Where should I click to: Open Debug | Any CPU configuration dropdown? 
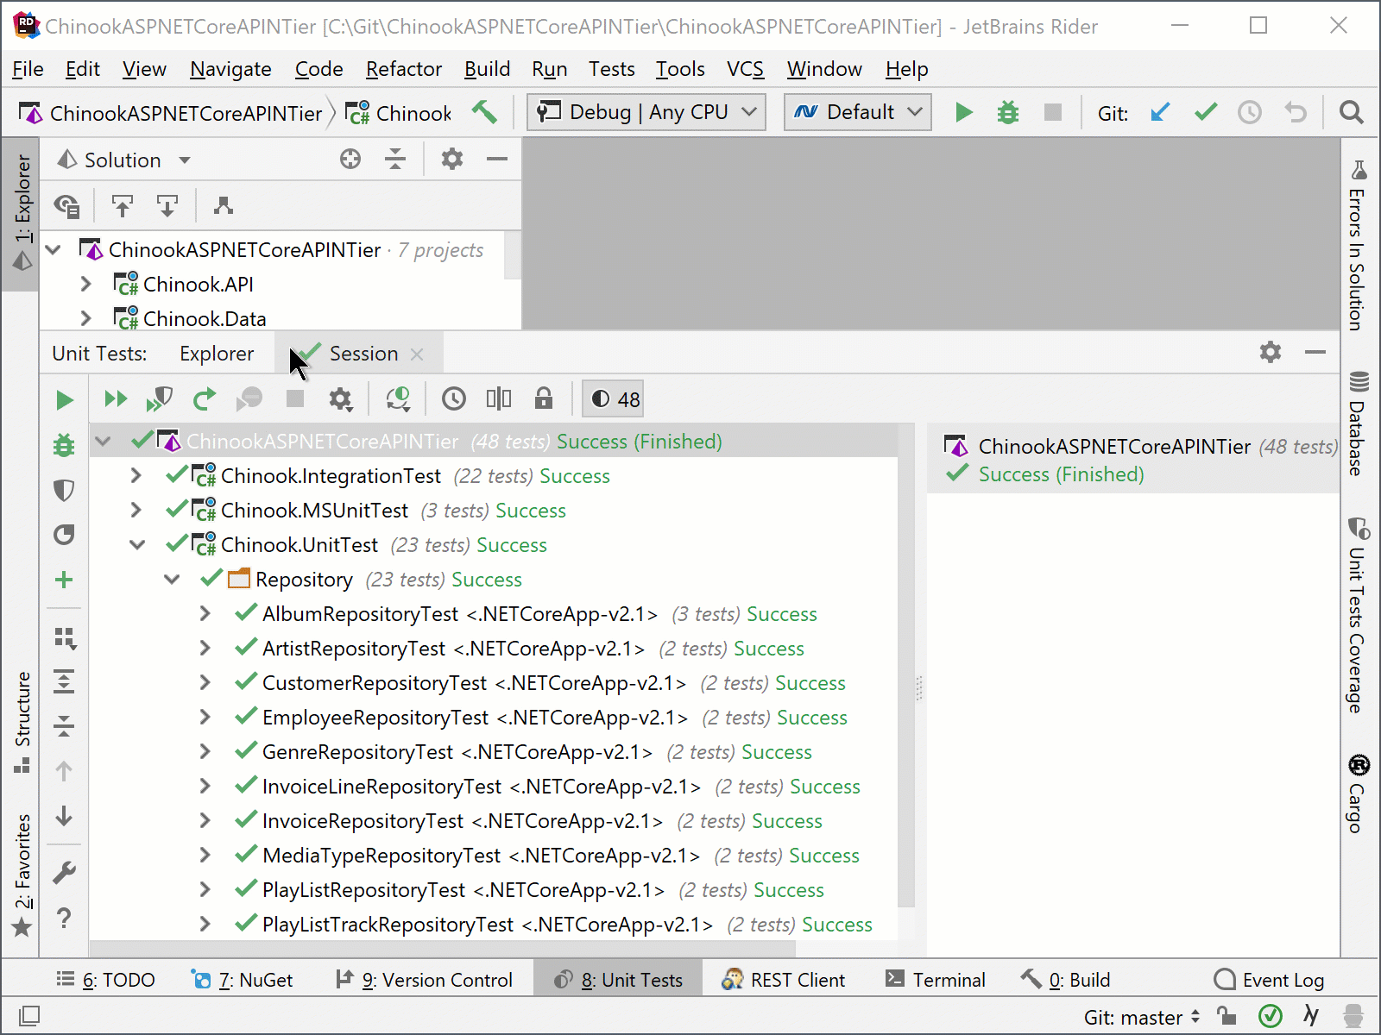(646, 112)
